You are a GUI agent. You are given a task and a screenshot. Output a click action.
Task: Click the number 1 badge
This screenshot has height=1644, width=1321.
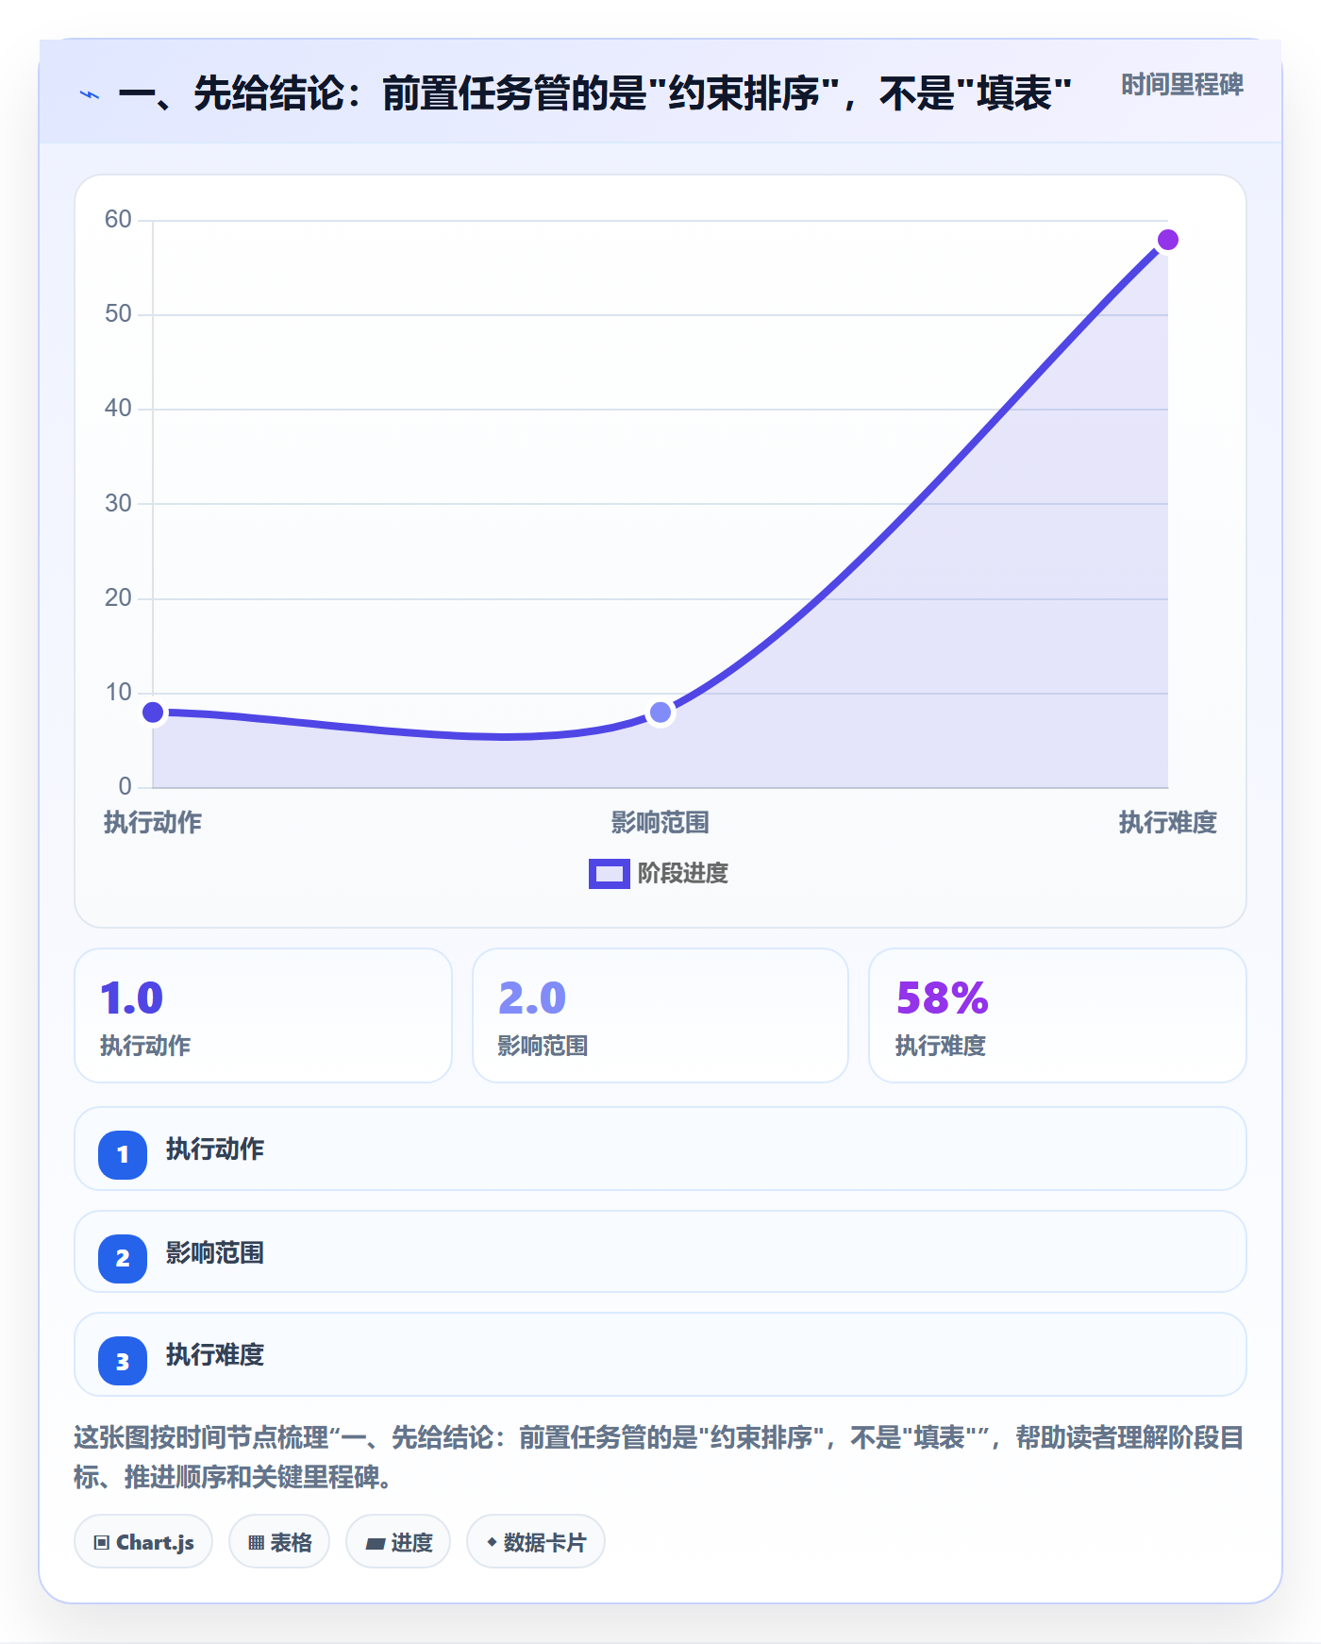pyautogui.click(x=123, y=1154)
